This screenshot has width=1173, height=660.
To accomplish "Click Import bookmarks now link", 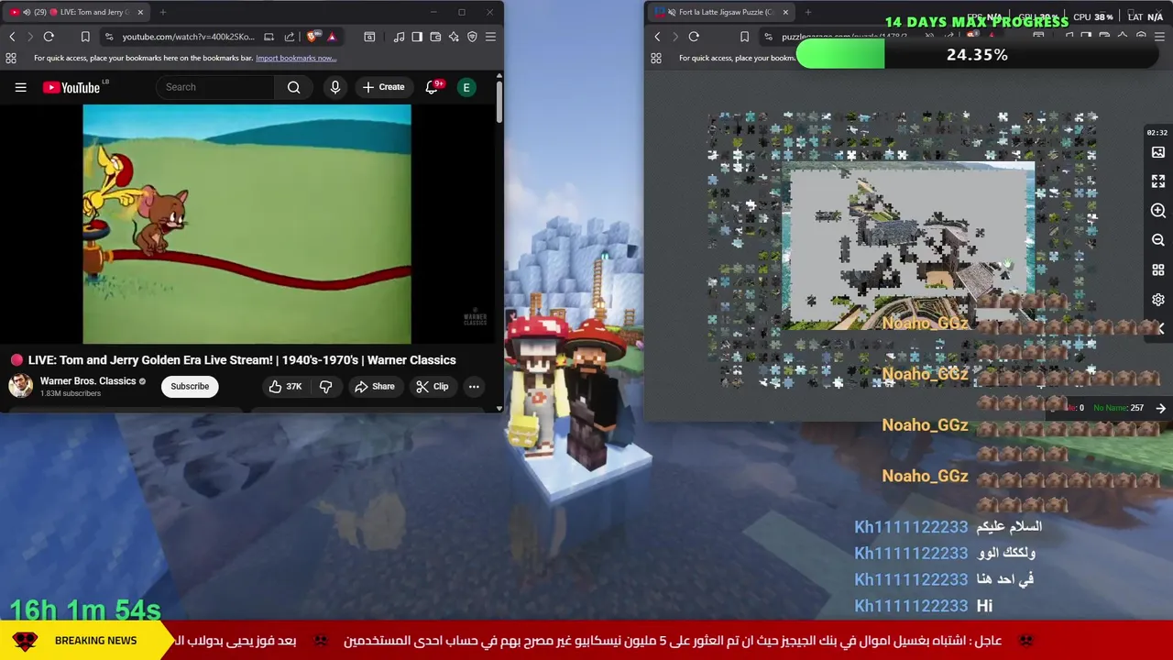I will (296, 58).
